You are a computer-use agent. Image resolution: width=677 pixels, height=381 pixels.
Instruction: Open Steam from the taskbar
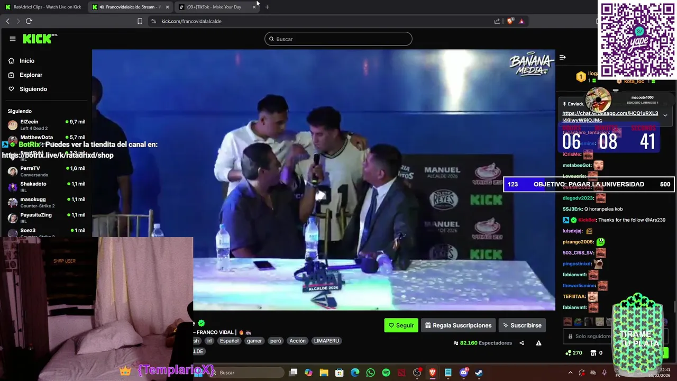pyautogui.click(x=479, y=373)
